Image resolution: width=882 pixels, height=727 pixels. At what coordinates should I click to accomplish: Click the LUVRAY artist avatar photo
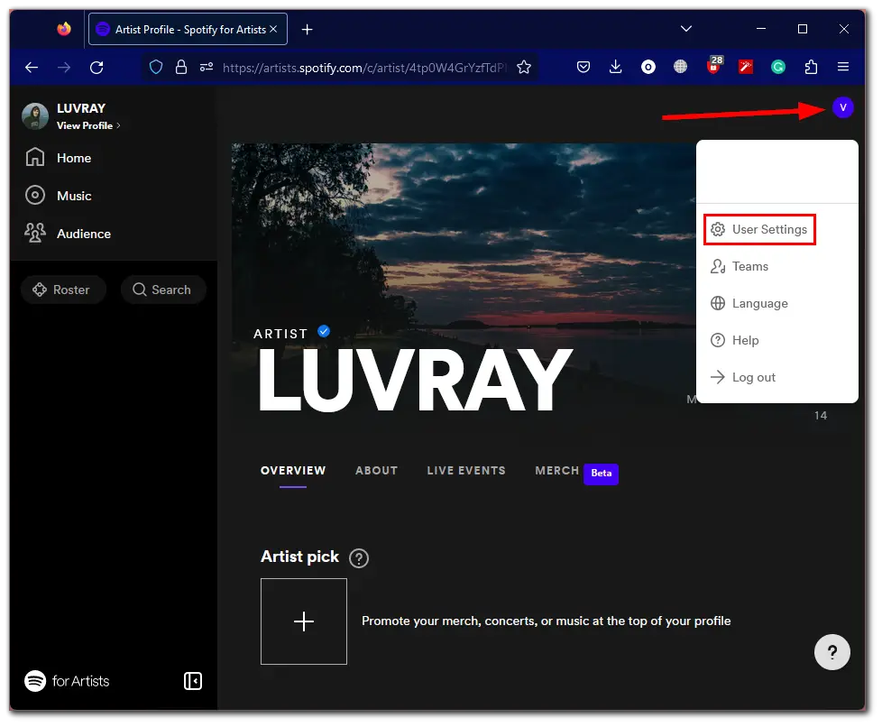click(x=35, y=116)
